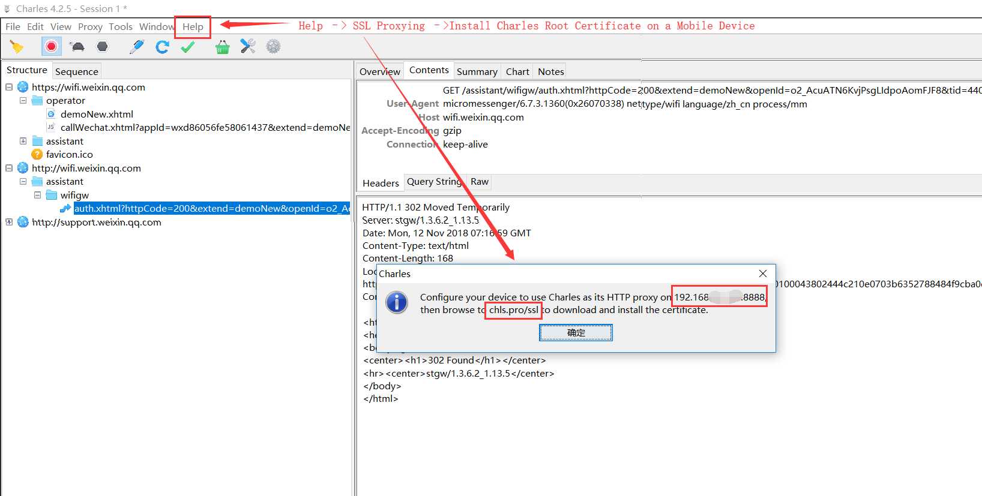The image size is (982, 496).
Task: Click the 确定 button in the Charles dialog
Action: click(576, 332)
